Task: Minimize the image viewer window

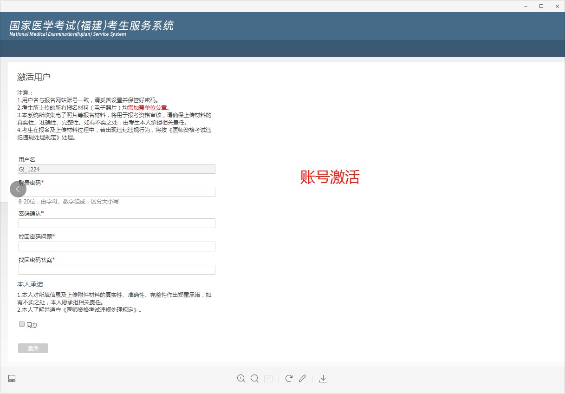Action: [526, 6]
